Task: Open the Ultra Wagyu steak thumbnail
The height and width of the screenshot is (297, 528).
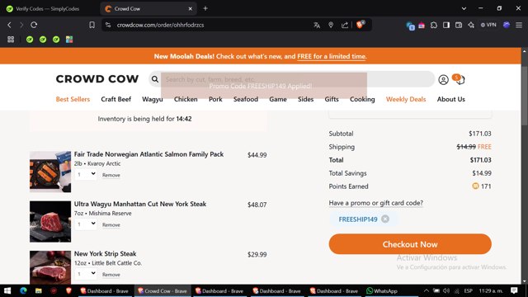Action: [x=50, y=222]
